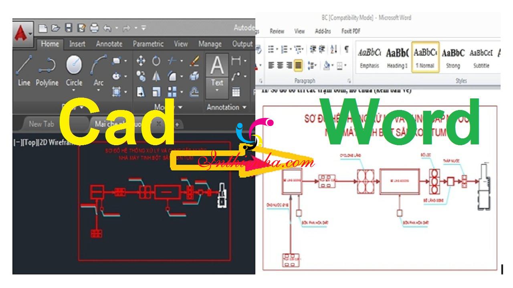Image resolution: width=513 pixels, height=288 pixels.
Task: Open the Review tab in Word
Action: 277,31
